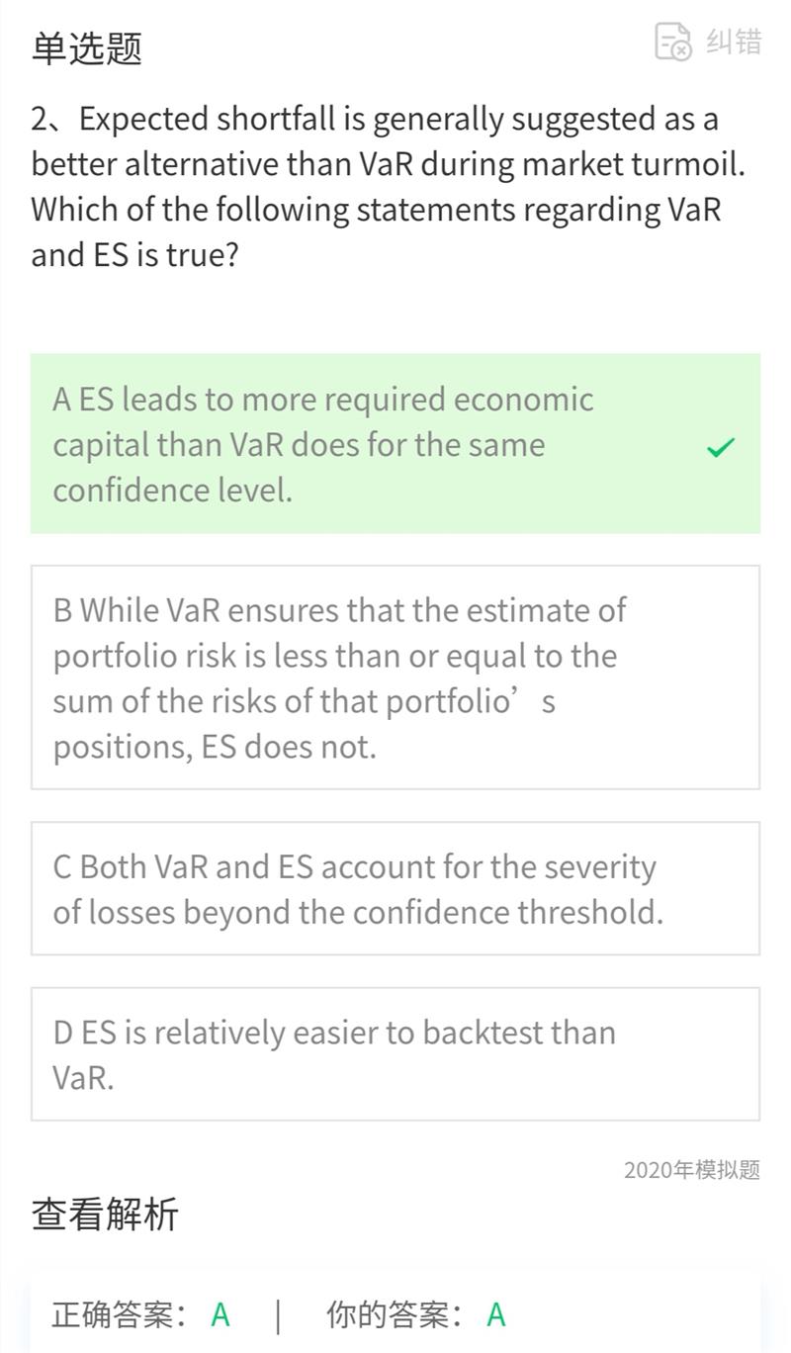The image size is (791, 1353).
Task: Tap the words 'confidence level' in option A
Action: (172, 491)
